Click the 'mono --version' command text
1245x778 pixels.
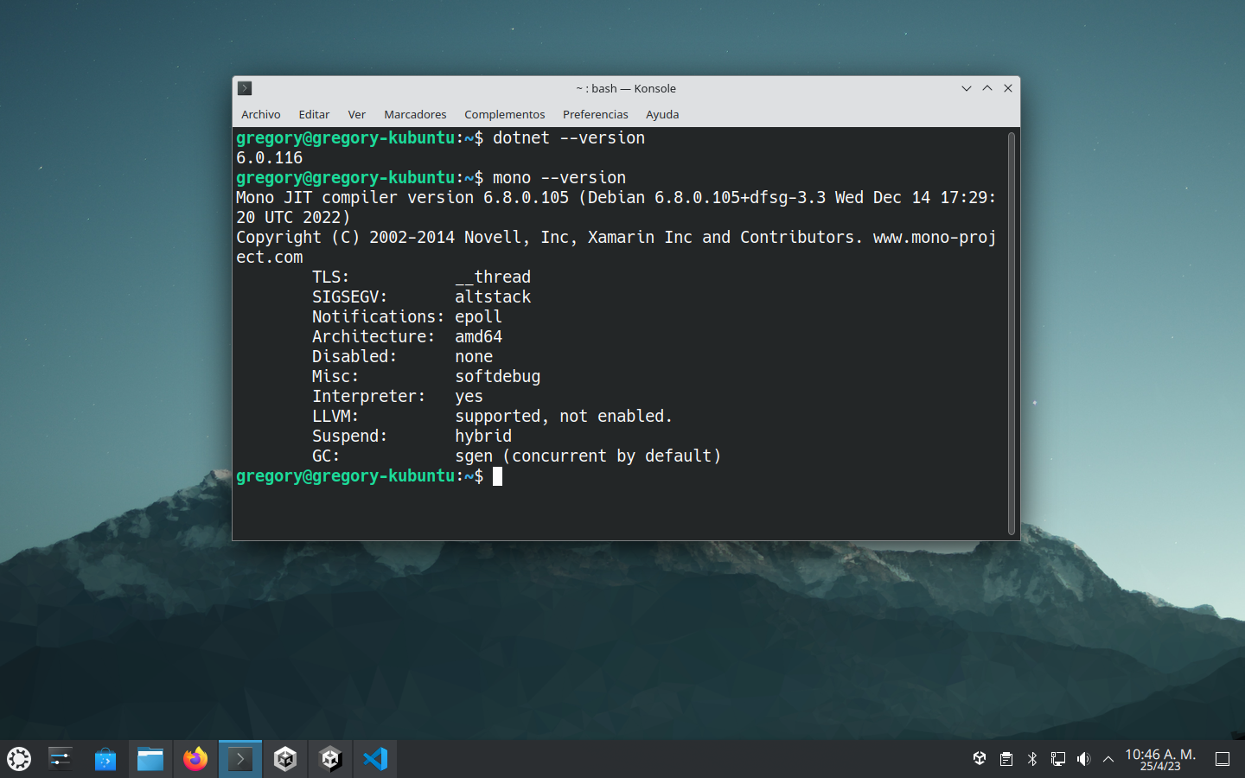tap(559, 178)
